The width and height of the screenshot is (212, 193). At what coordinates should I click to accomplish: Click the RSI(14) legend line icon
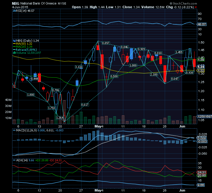14,11
